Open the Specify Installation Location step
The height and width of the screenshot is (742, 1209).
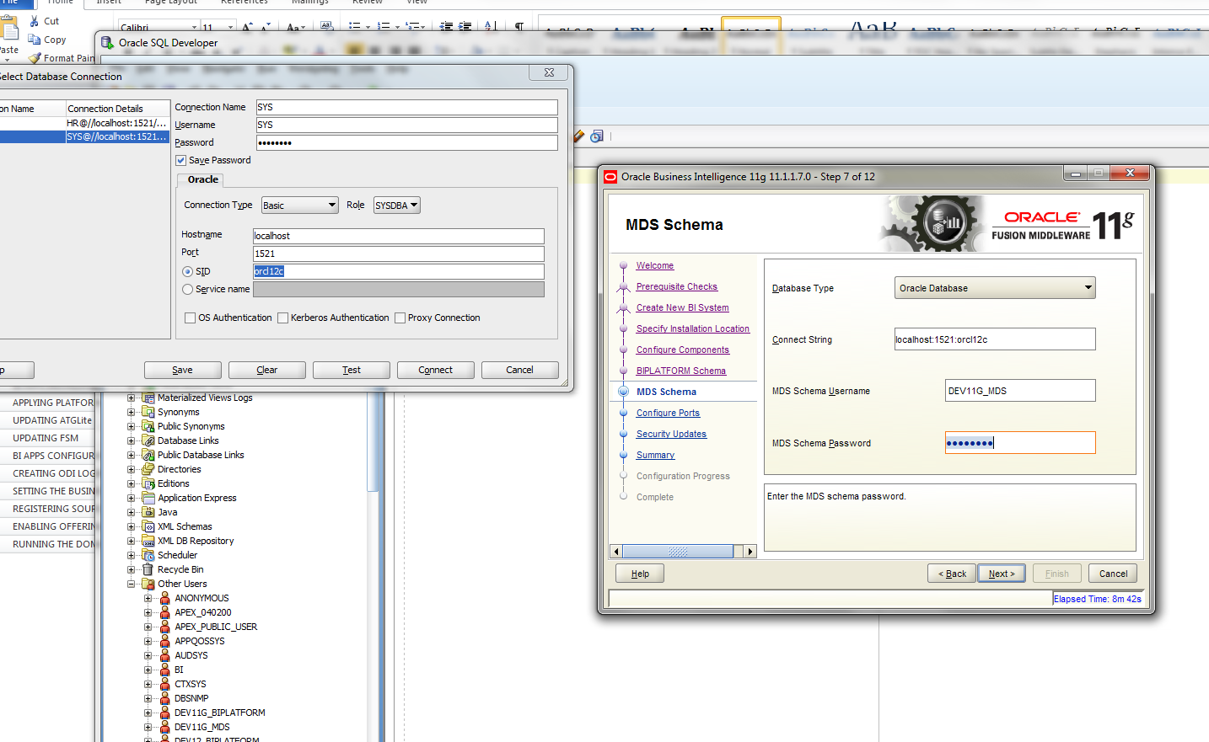(x=692, y=328)
